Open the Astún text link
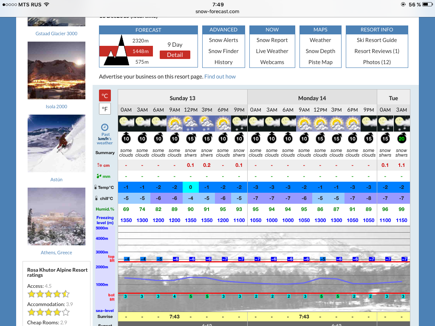Viewport: 435px width, 326px height. 56,180
